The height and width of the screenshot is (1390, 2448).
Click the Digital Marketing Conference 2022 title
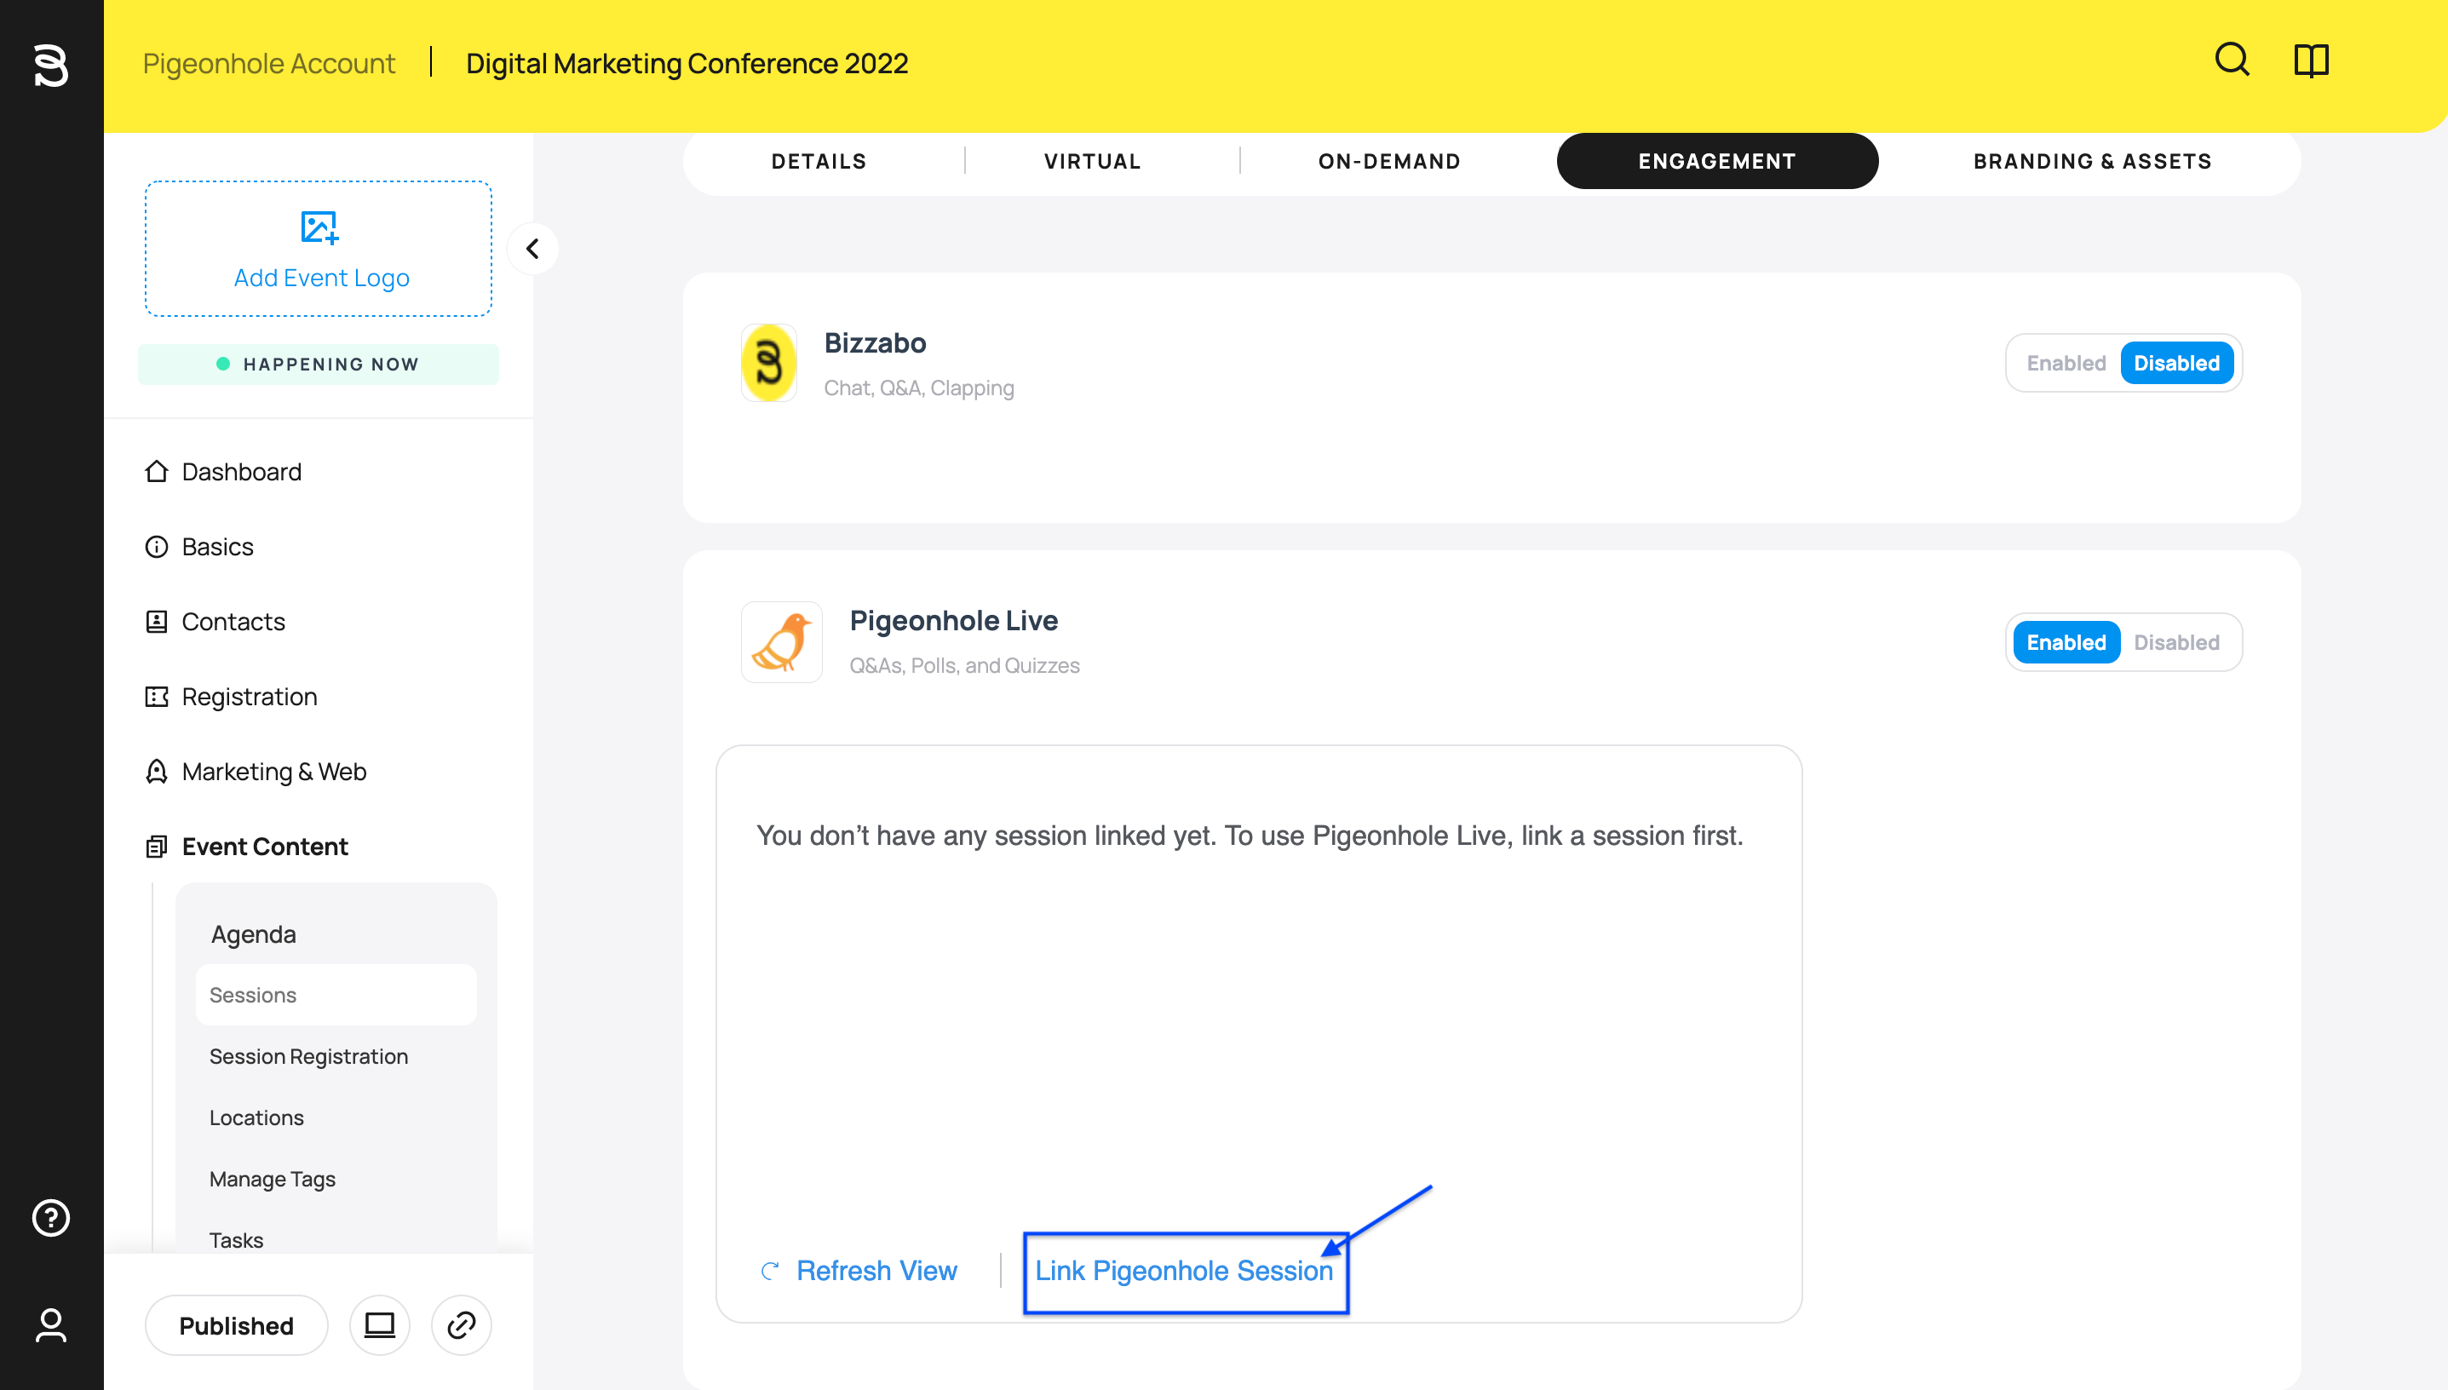[x=687, y=63]
